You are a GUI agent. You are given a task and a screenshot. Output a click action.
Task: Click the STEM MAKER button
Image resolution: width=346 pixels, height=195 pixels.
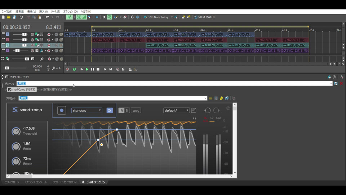click(x=204, y=17)
